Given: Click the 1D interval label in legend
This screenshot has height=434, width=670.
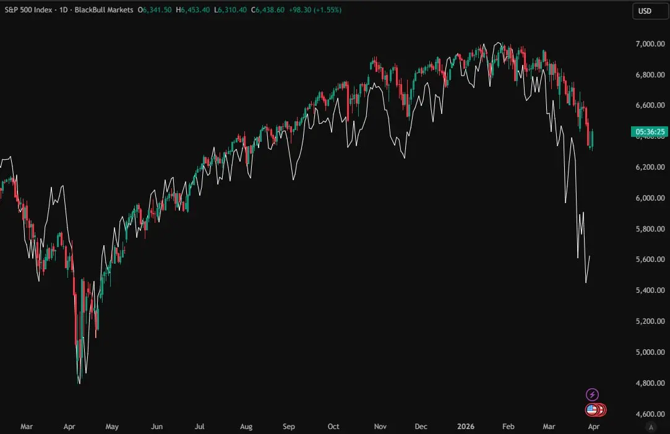Looking at the screenshot, I should (x=64, y=10).
